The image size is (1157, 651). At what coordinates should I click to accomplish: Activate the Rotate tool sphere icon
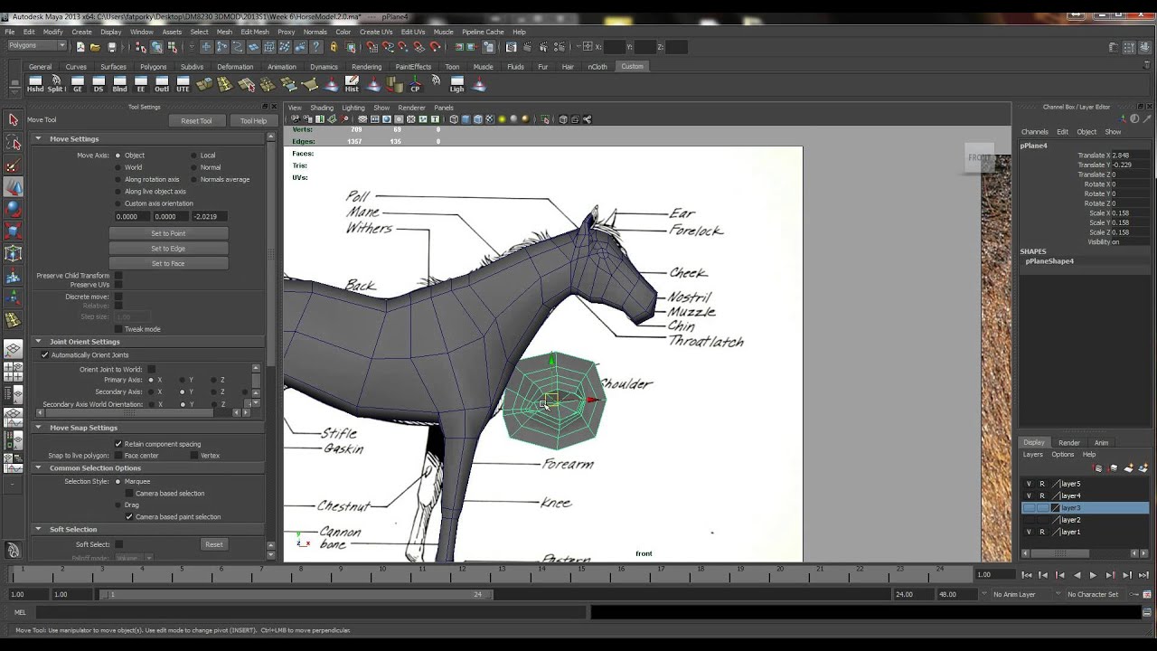[14, 209]
